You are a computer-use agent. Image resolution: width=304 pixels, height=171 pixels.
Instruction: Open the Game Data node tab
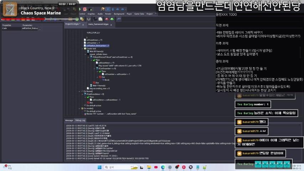click(139, 14)
